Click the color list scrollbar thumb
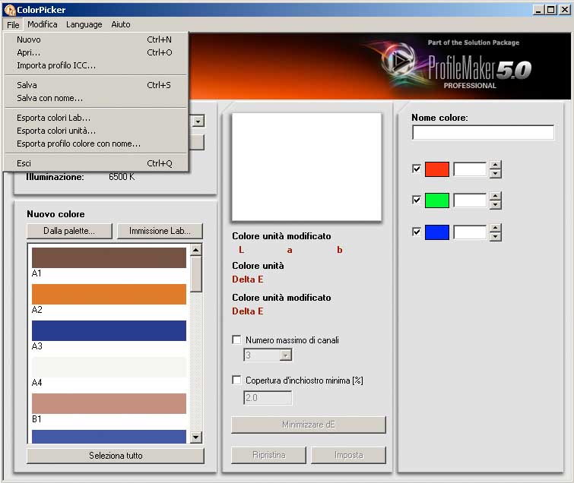 [x=196, y=274]
